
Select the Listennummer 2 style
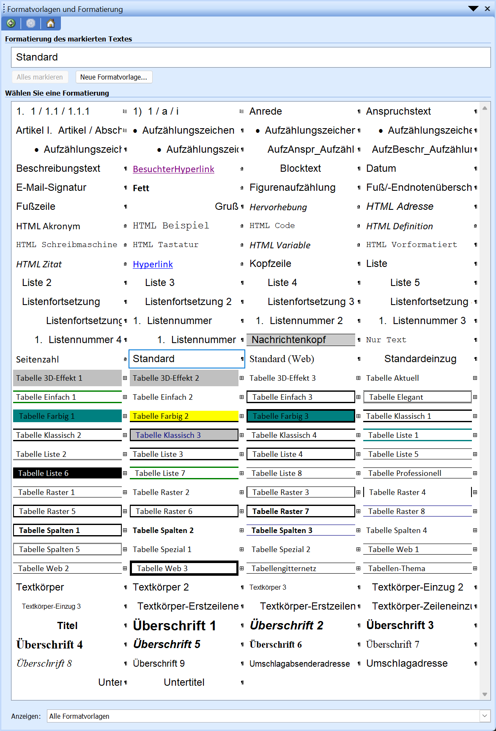[x=299, y=321]
